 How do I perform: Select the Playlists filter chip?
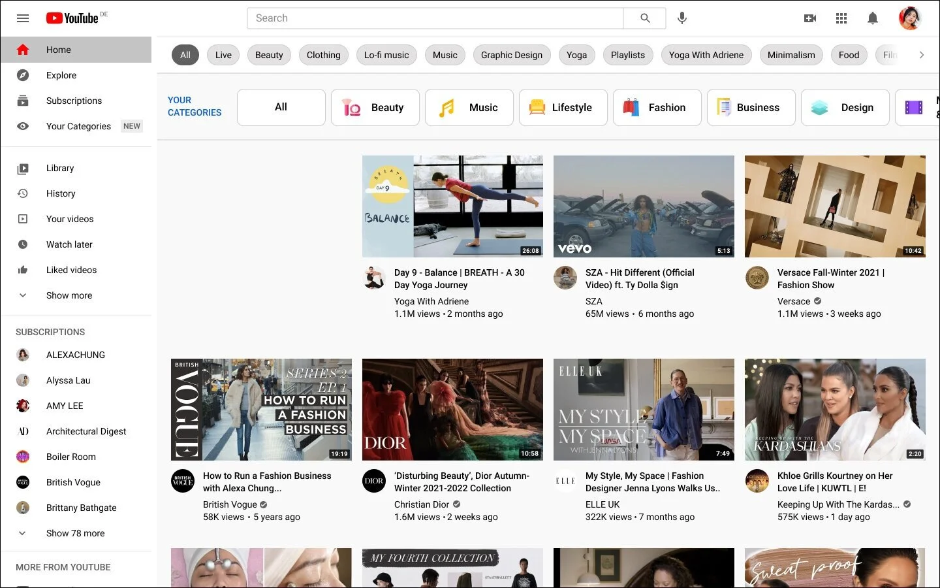628,55
